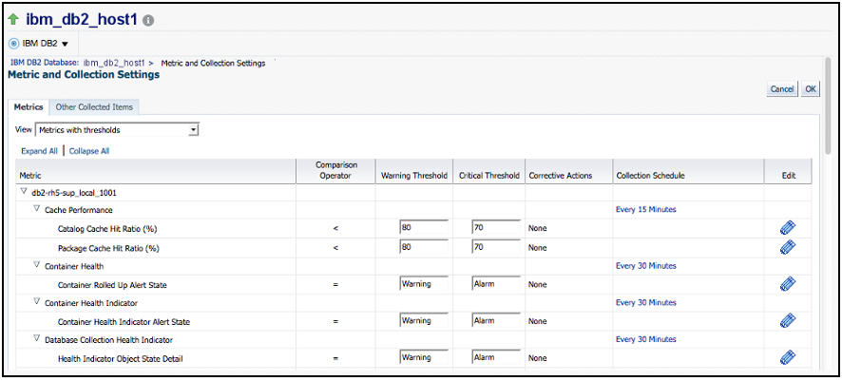
Task: Edit Catalog Cache Hit Ratio thresholds via pencil
Action: point(787,229)
